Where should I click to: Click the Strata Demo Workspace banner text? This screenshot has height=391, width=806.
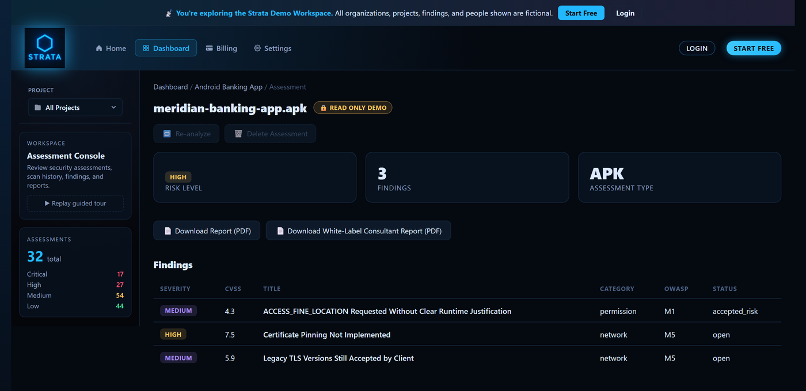(x=254, y=13)
